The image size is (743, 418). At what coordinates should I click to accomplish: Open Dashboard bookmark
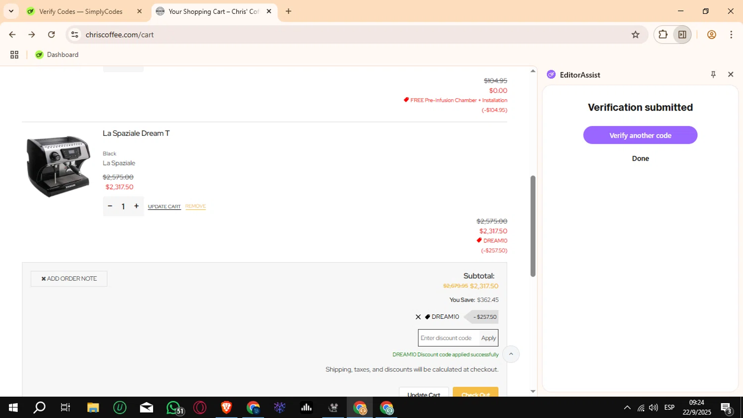(57, 55)
